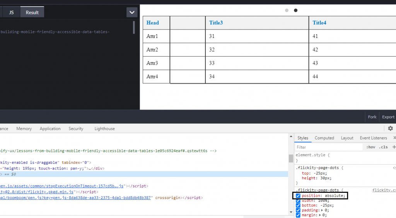Click table cell containing 31
Image resolution: width=396 pixels, height=218 pixels.
coord(257,36)
